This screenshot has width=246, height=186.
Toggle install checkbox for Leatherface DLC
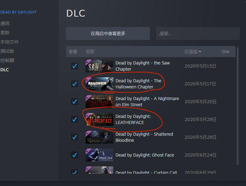point(74,120)
